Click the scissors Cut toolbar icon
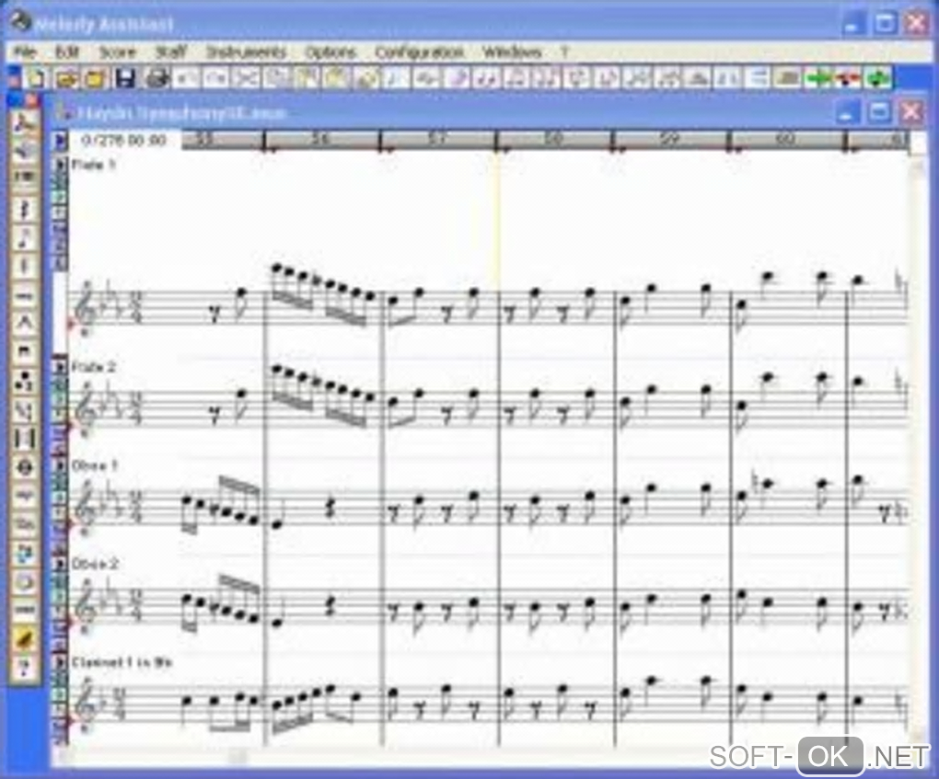Image resolution: width=939 pixels, height=779 pixels. coord(246,78)
